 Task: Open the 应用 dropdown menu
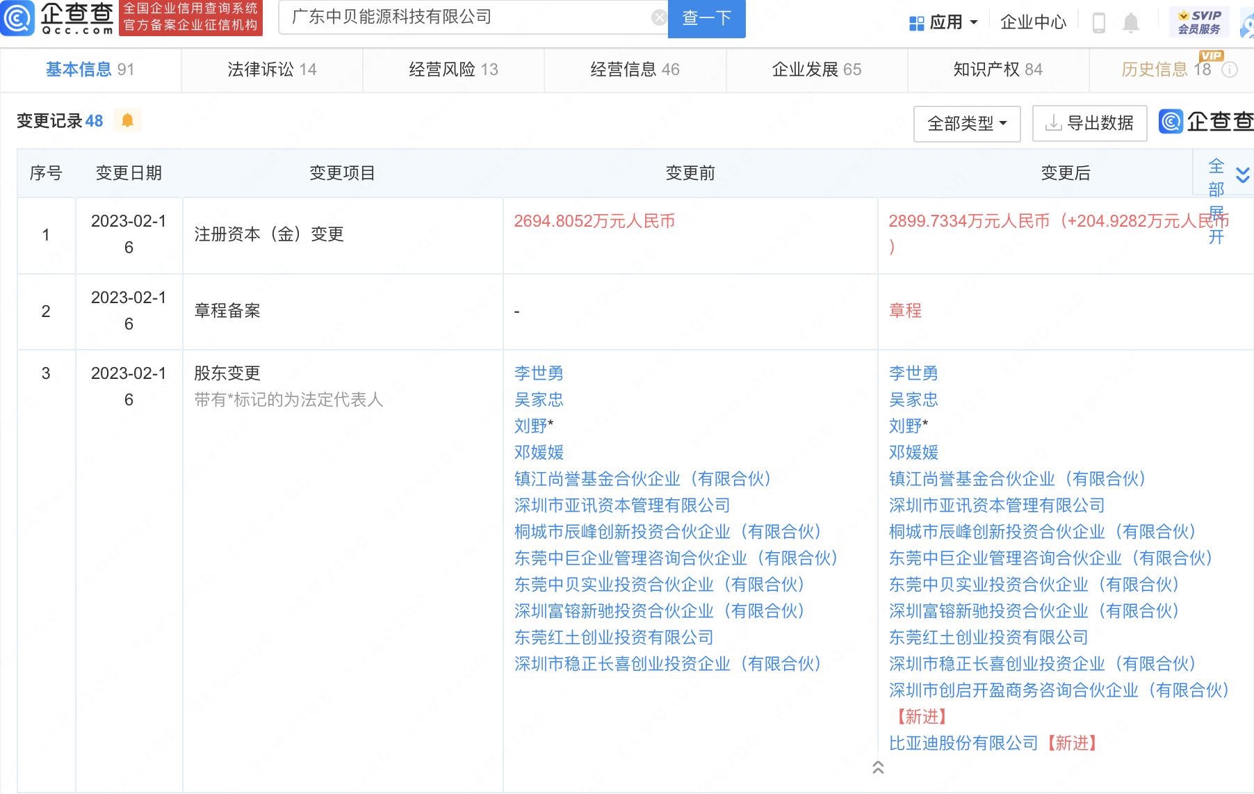point(944,23)
